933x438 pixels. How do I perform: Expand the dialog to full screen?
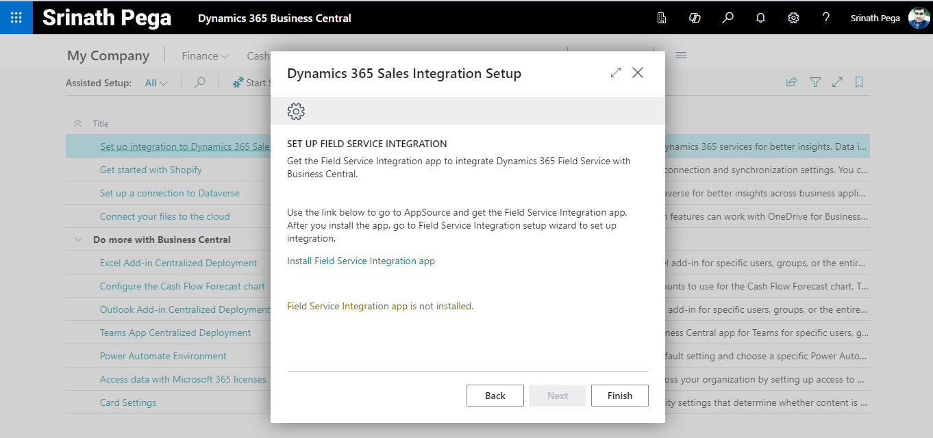pos(615,73)
